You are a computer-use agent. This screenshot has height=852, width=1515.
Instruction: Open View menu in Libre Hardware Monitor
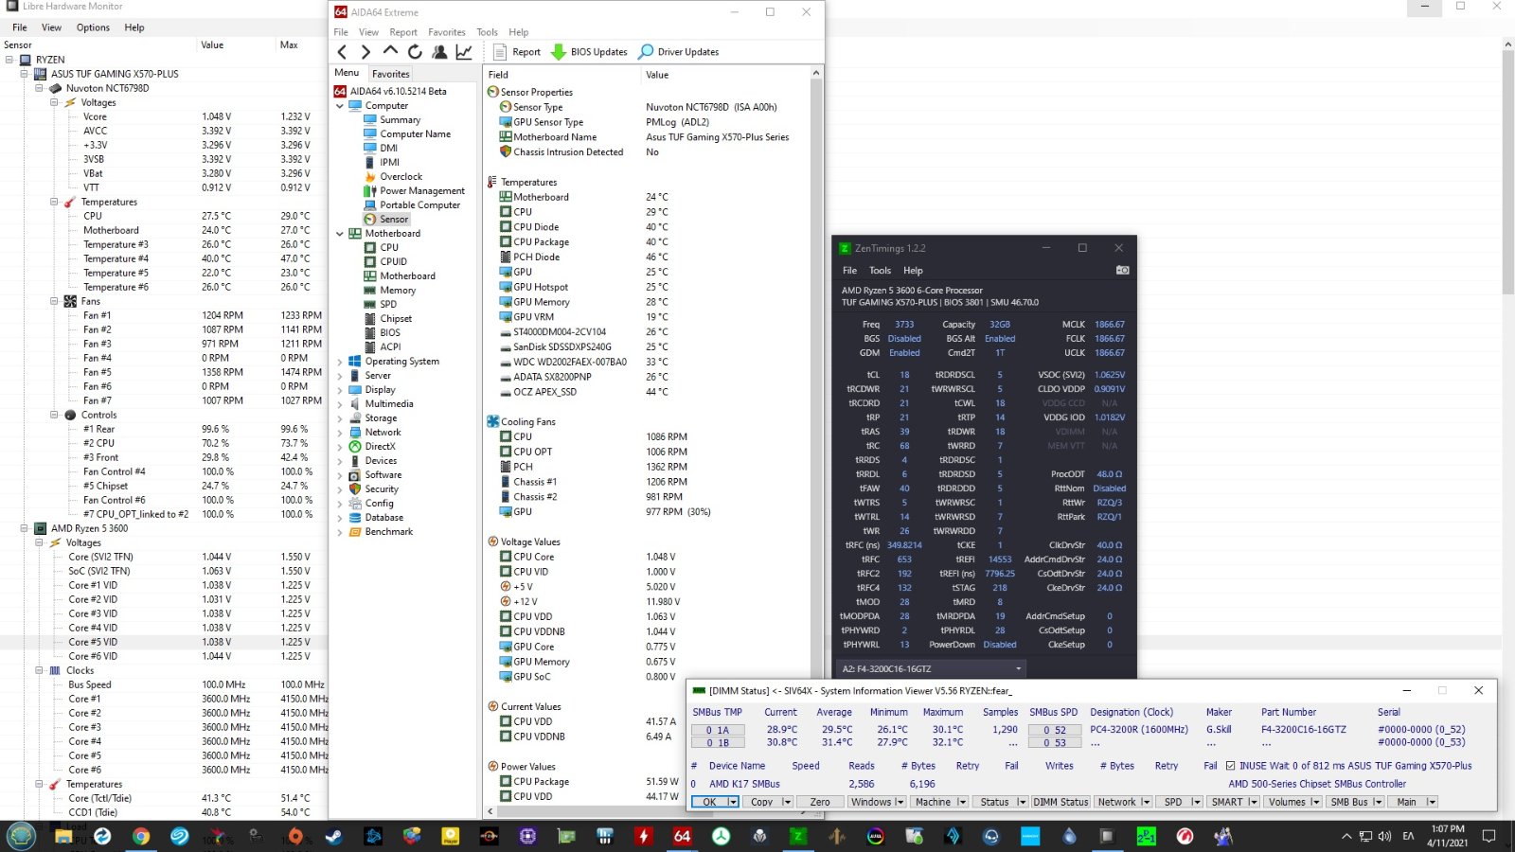(51, 27)
